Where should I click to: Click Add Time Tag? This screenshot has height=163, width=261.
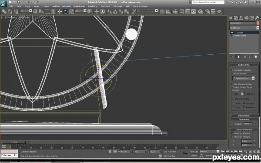pos(169,156)
